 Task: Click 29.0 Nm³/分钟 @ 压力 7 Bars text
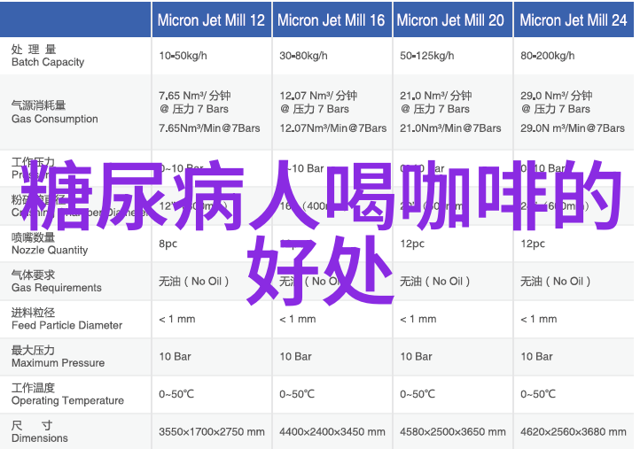(557, 103)
